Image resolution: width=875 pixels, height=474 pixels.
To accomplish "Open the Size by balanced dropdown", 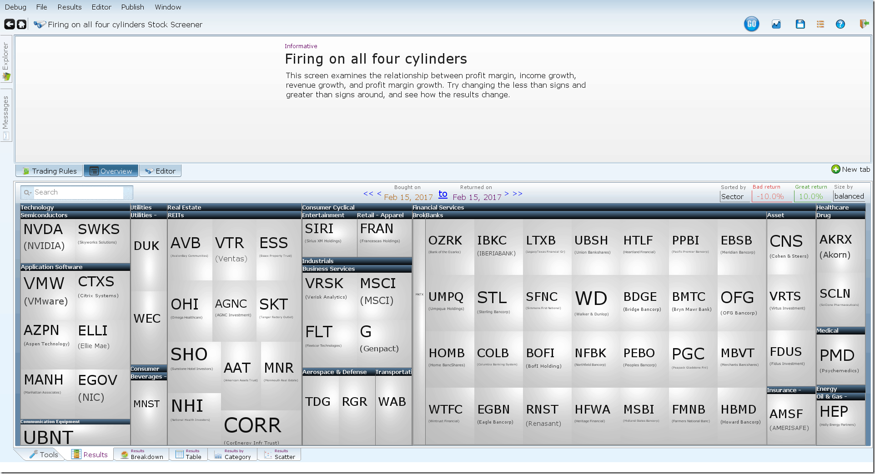I will [849, 196].
